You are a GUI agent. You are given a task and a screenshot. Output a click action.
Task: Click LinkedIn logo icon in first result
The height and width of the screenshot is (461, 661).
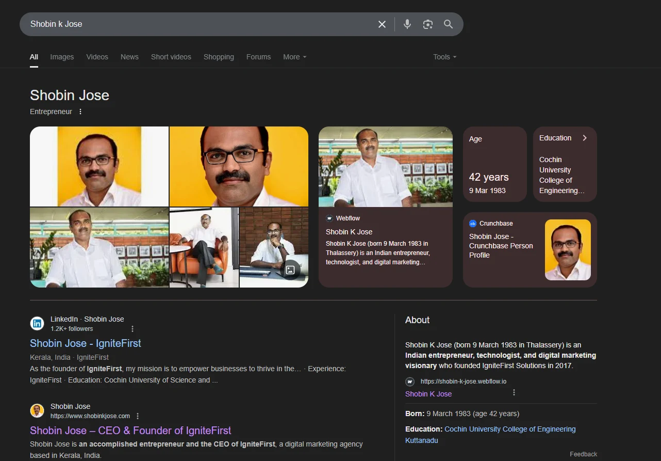(37, 324)
